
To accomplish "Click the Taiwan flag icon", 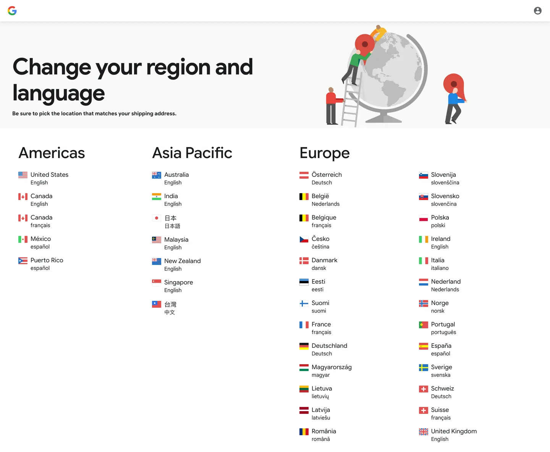I will (x=157, y=304).
